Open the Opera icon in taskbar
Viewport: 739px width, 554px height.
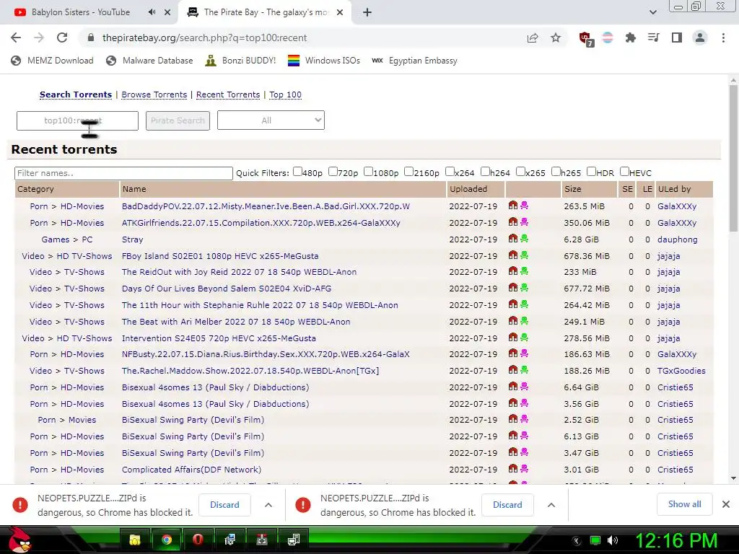(198, 540)
